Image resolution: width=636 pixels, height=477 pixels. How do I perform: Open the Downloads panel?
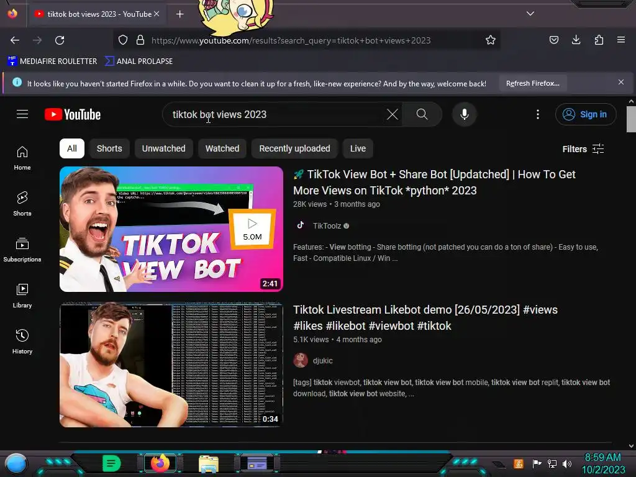[x=576, y=40]
